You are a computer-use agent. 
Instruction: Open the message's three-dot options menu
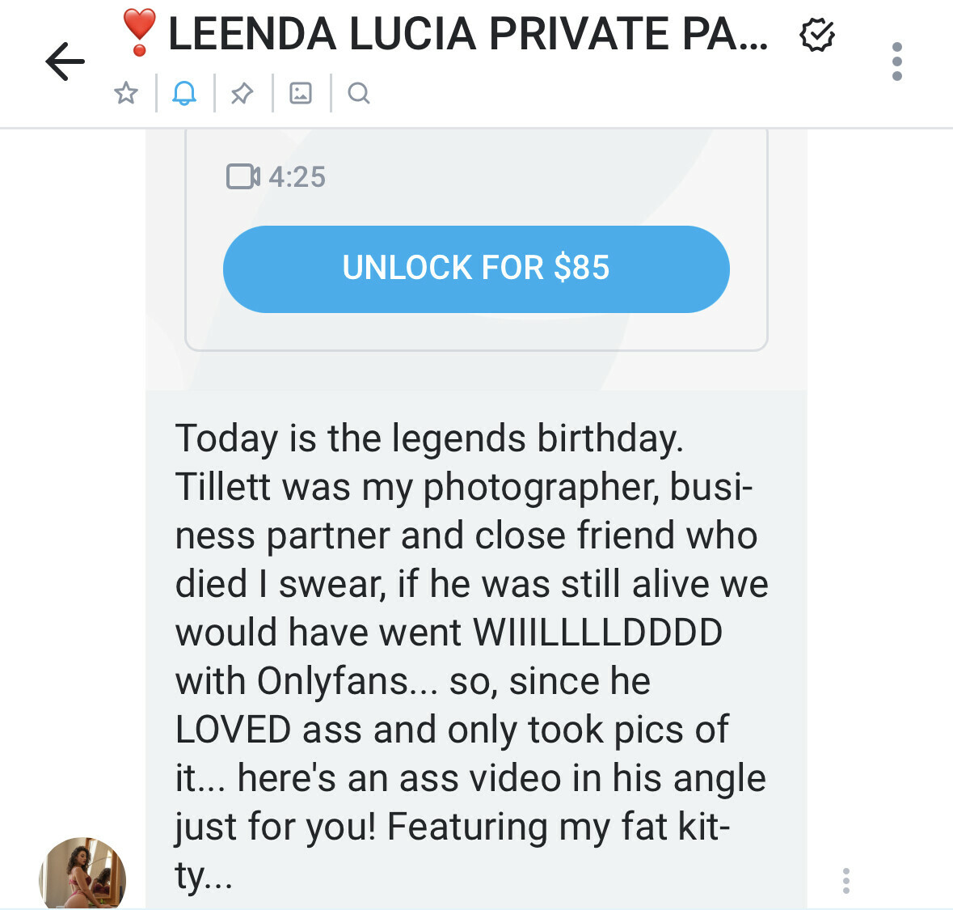[x=845, y=880]
